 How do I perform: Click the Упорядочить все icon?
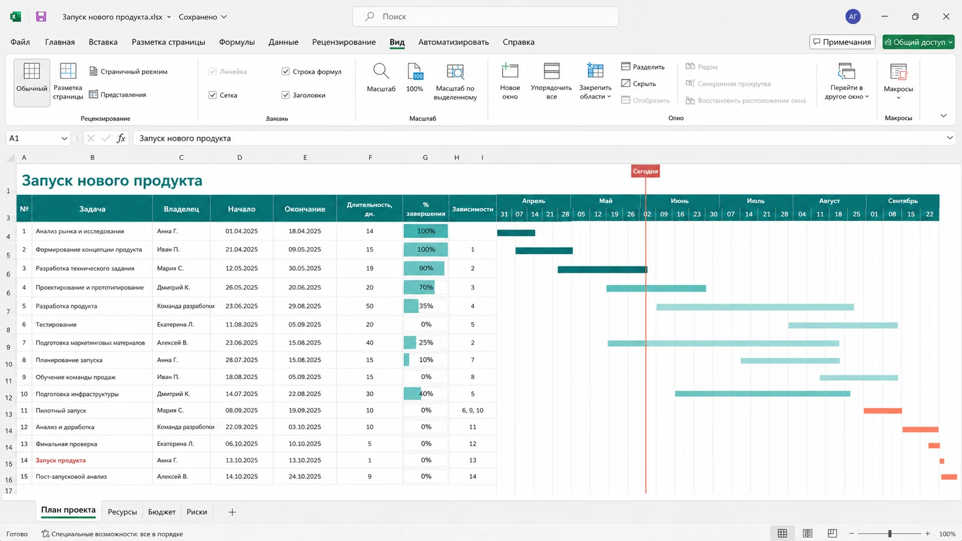click(x=551, y=71)
